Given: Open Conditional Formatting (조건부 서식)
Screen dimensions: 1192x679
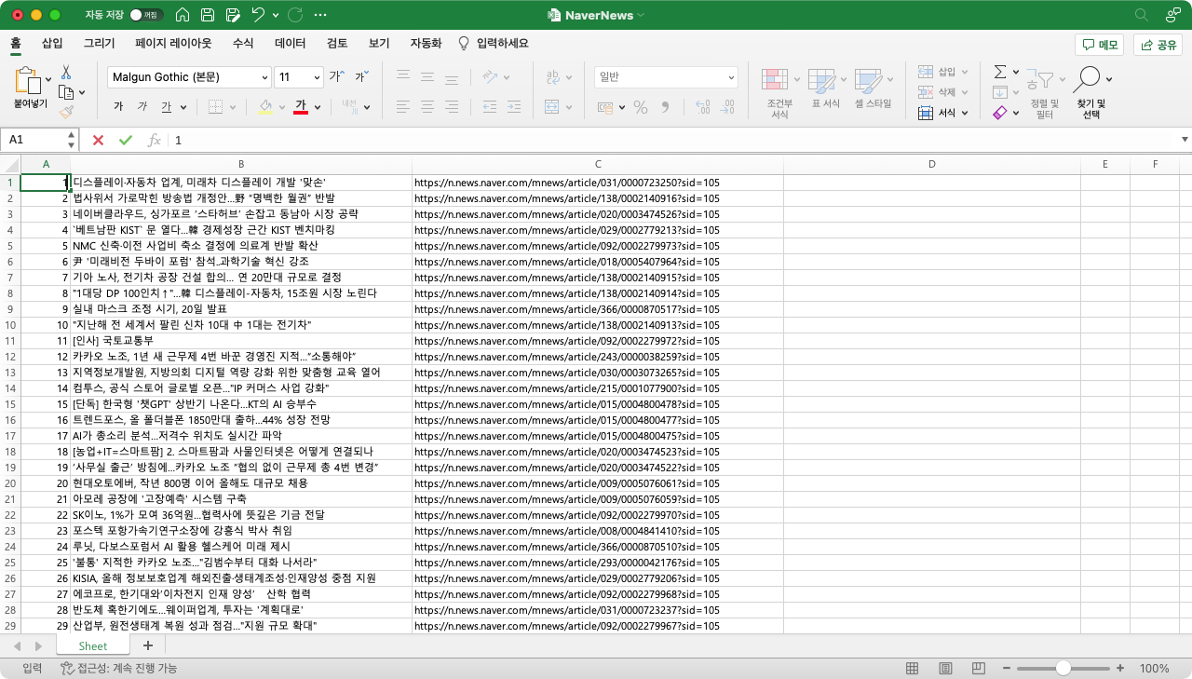Looking at the screenshot, I should (x=780, y=92).
